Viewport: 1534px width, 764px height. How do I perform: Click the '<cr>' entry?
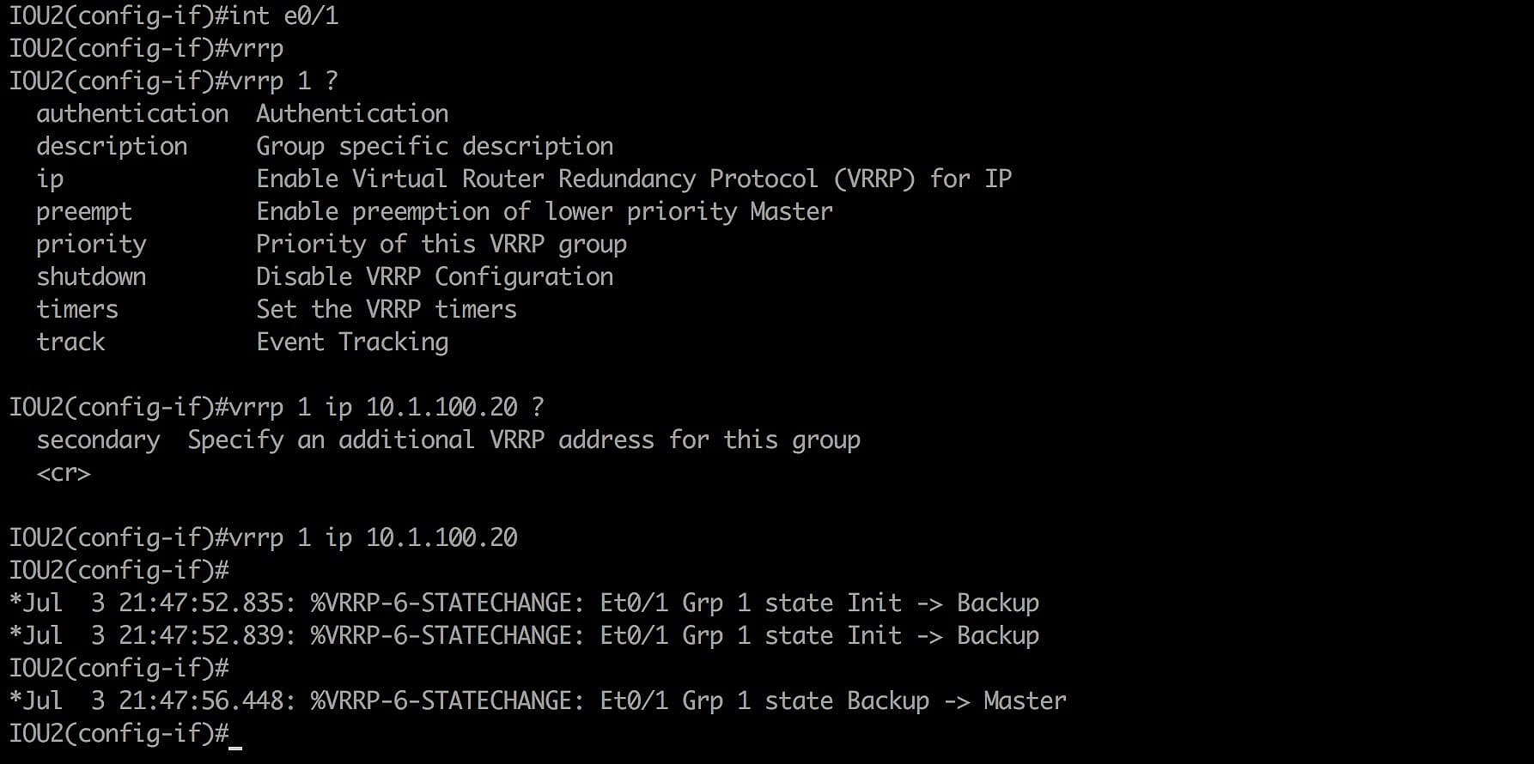(64, 473)
